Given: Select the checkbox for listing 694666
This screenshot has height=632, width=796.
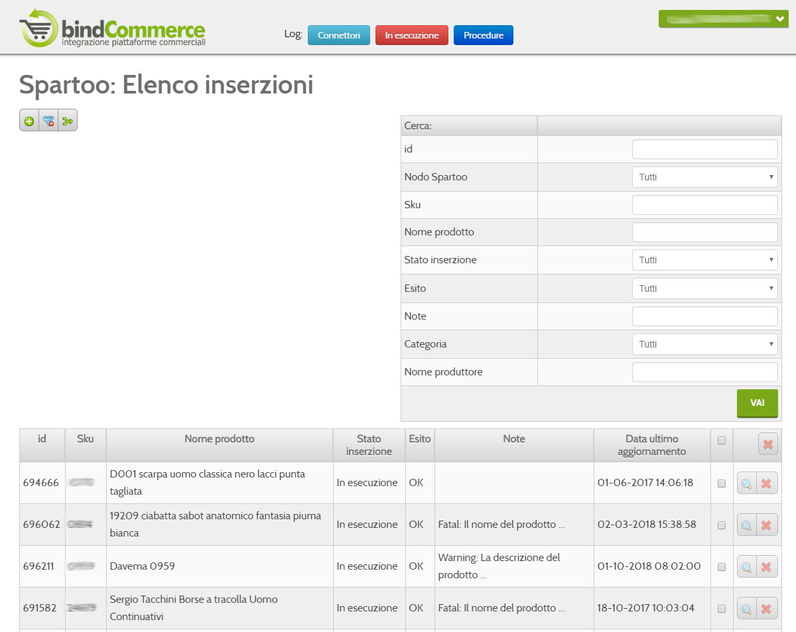Looking at the screenshot, I should click(x=722, y=483).
